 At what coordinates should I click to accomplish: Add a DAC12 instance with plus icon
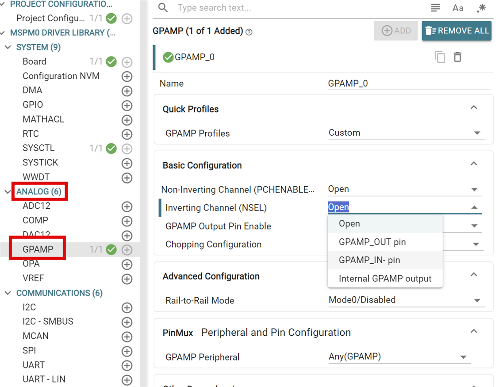(x=127, y=235)
